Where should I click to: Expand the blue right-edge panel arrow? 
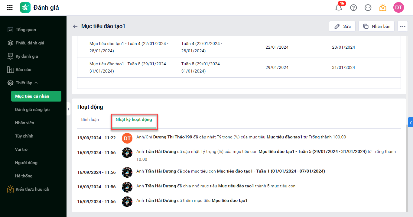pos(411,122)
